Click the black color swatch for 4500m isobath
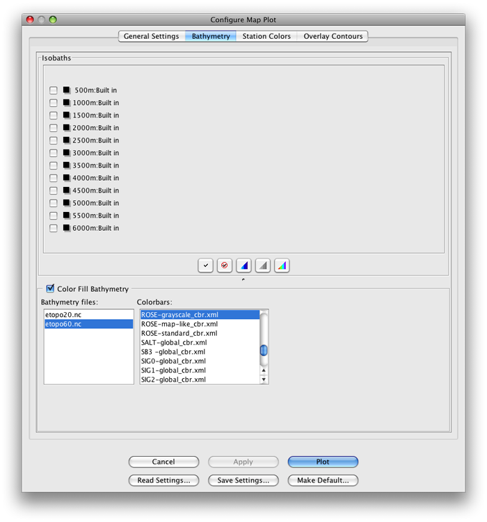This screenshot has width=487, height=522. 67,190
